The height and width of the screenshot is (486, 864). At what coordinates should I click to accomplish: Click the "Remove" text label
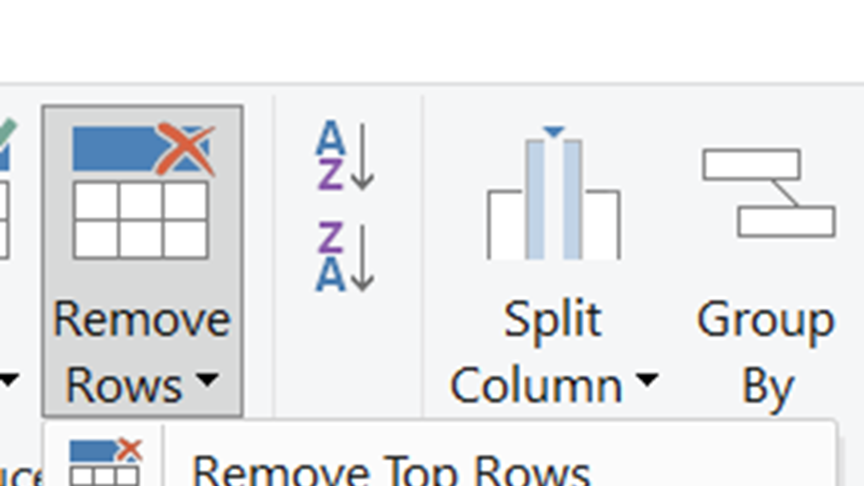coord(141,320)
